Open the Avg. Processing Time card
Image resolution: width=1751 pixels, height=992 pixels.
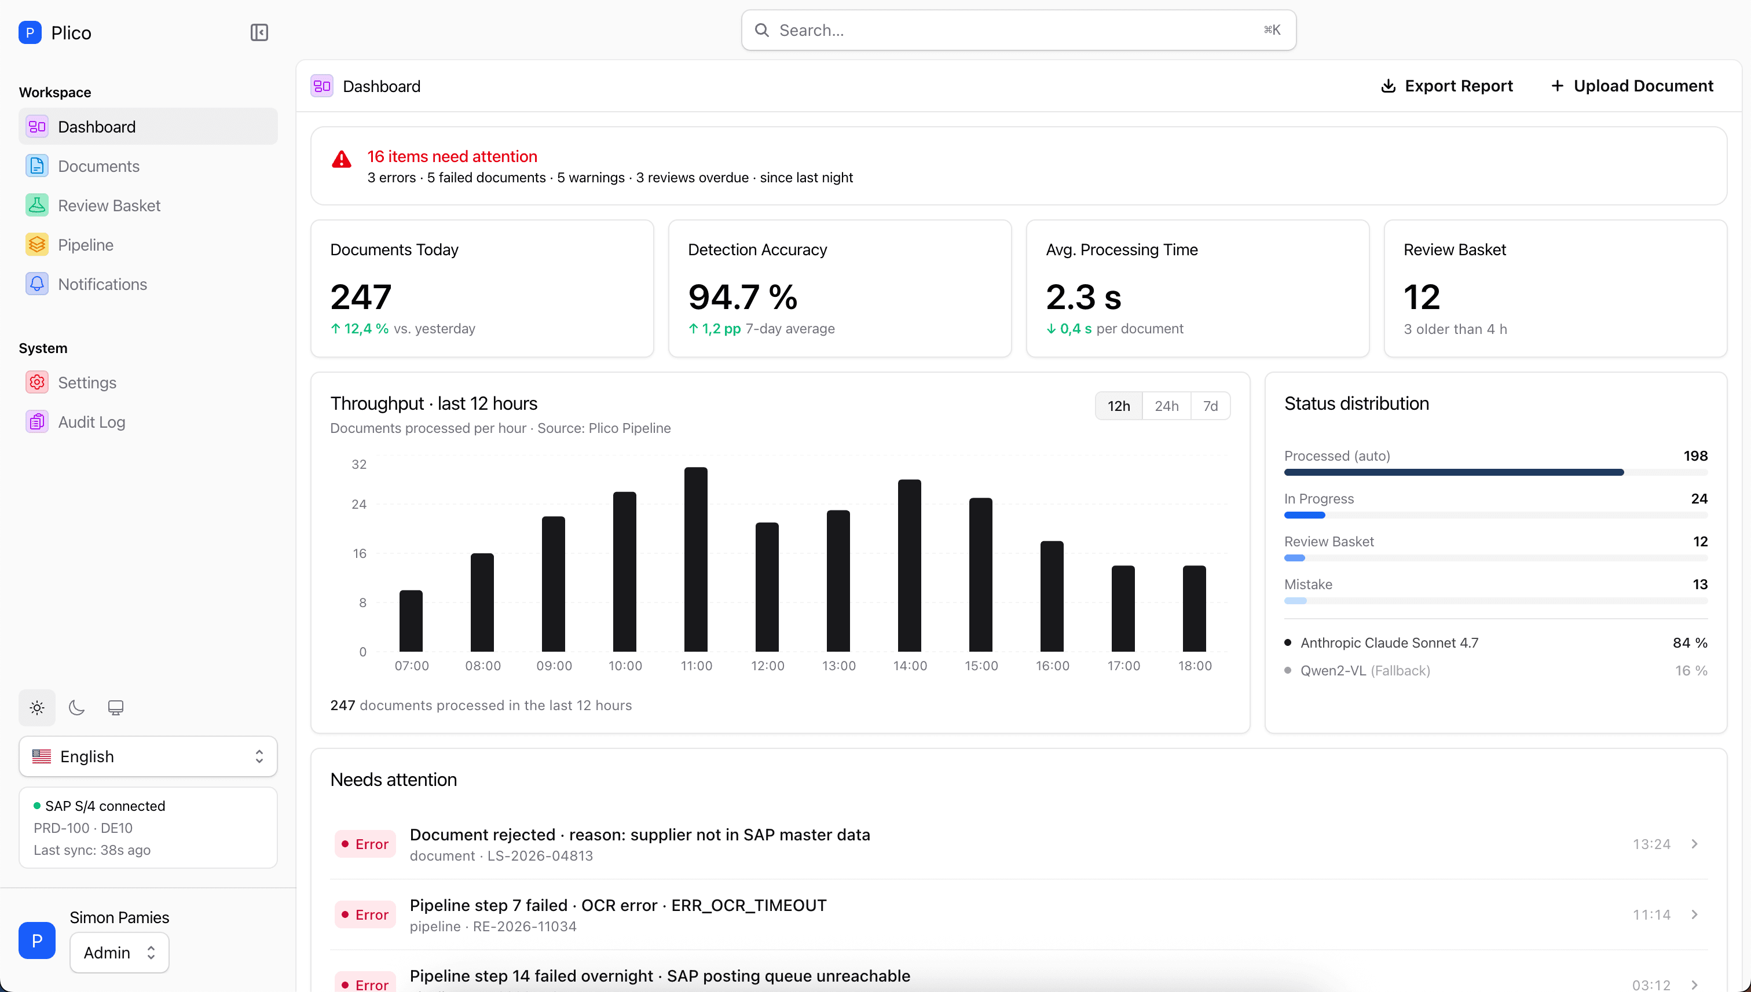[1197, 288]
